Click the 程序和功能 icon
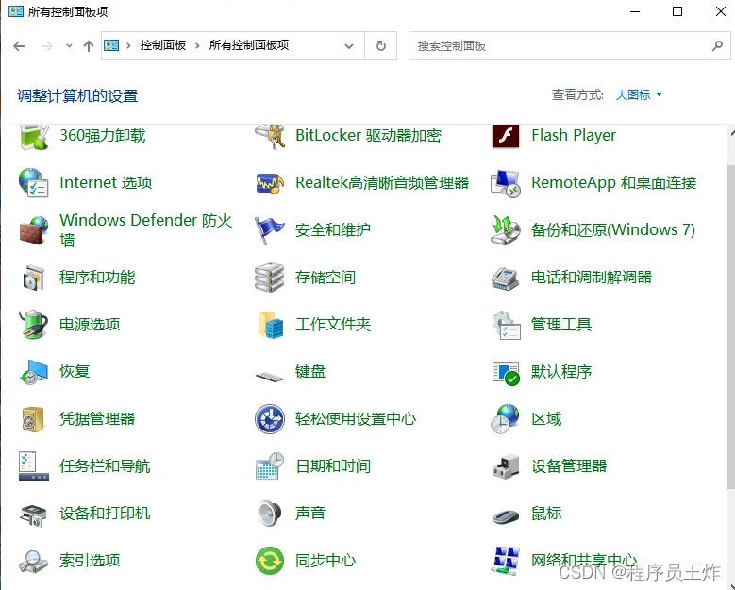 pyautogui.click(x=34, y=278)
